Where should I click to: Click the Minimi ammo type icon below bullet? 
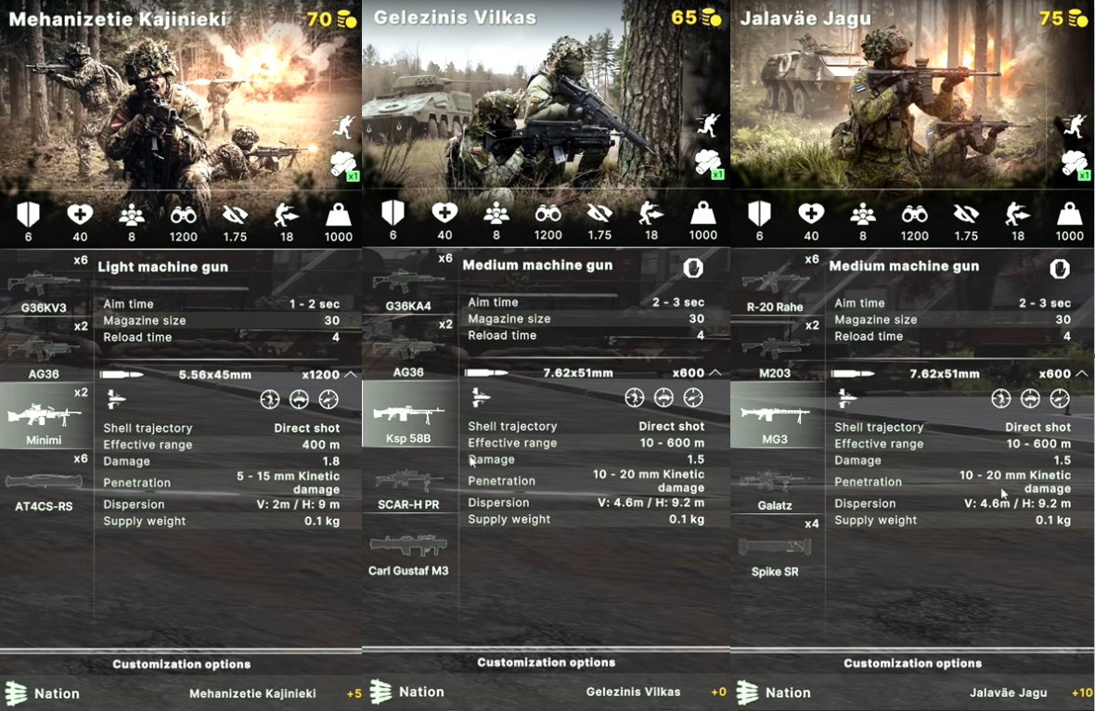point(116,399)
